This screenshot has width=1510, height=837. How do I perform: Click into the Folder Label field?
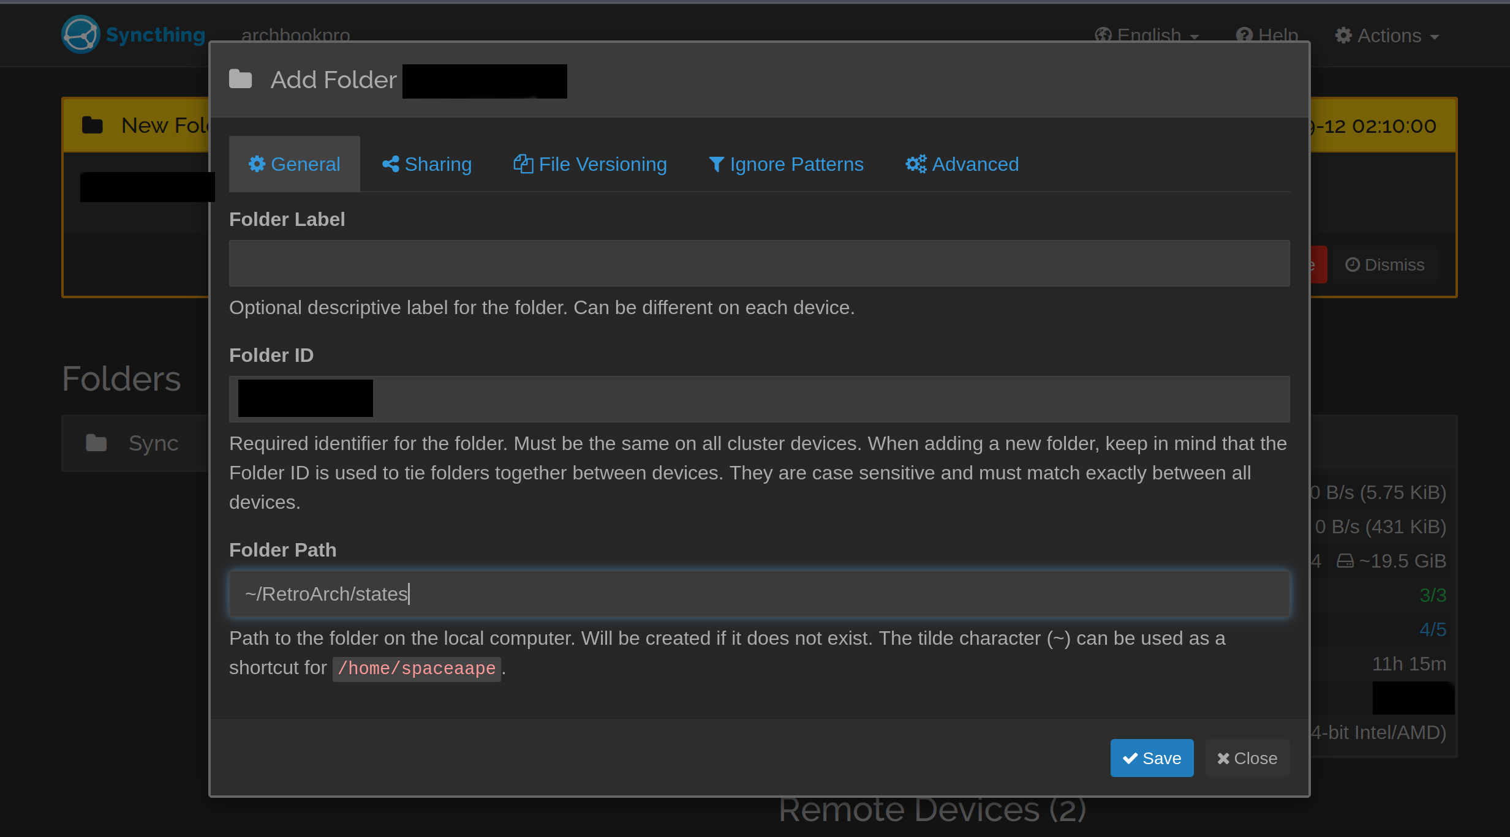tap(759, 263)
